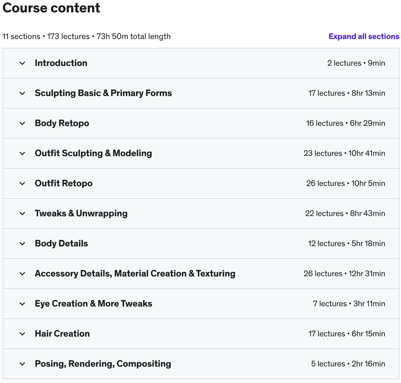Click the Tweaks & Unwrapping section title
This screenshot has height=383, width=401.
tap(81, 213)
